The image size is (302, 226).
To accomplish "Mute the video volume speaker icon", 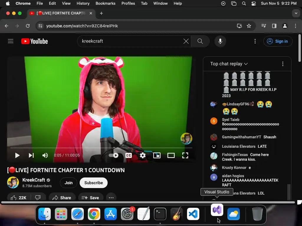I will (x=45, y=155).
